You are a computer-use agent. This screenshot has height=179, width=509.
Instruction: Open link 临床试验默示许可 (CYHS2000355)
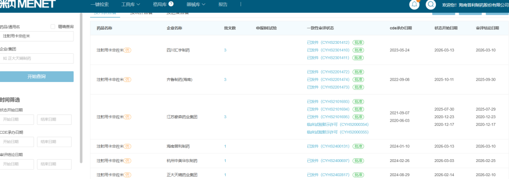tap(337, 132)
